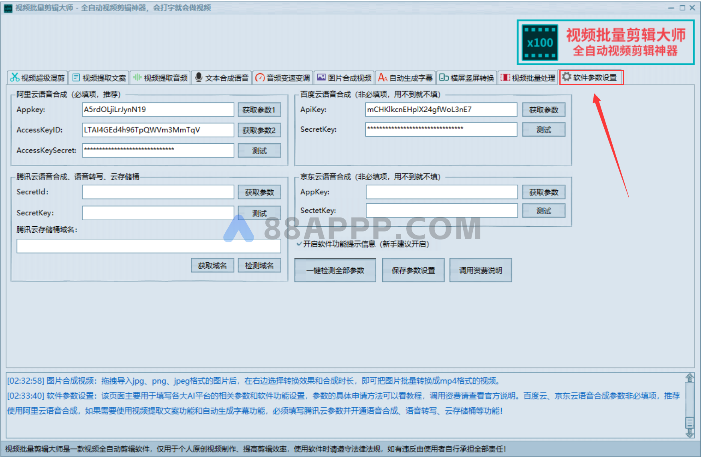Click the screen-rotate icon on 横屏竖屏转换 tab
This screenshot has height=457, width=702.
[x=444, y=77]
